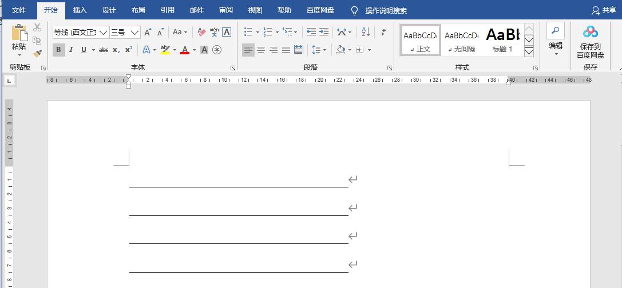Decrease paragraph indent
Viewport: 622px width, 288px height.
tap(311, 32)
